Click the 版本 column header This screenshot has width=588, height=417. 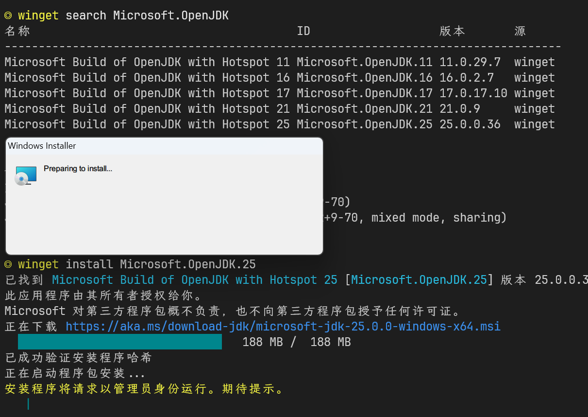452,31
